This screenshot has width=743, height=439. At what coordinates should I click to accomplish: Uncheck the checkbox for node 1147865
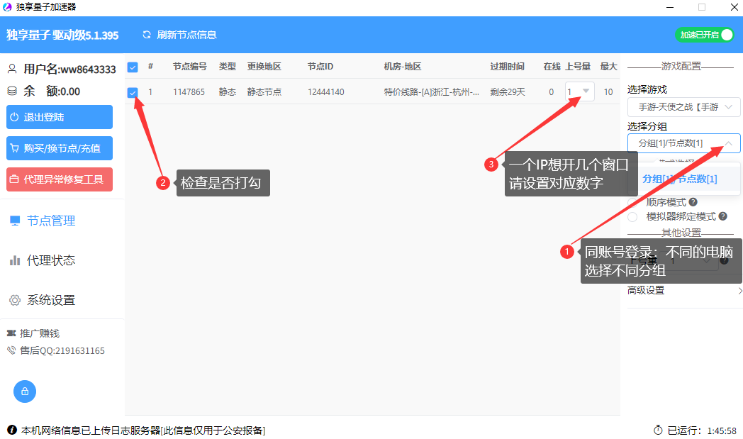click(x=133, y=92)
